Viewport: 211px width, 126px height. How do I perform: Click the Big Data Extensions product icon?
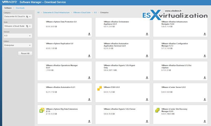click(42, 110)
